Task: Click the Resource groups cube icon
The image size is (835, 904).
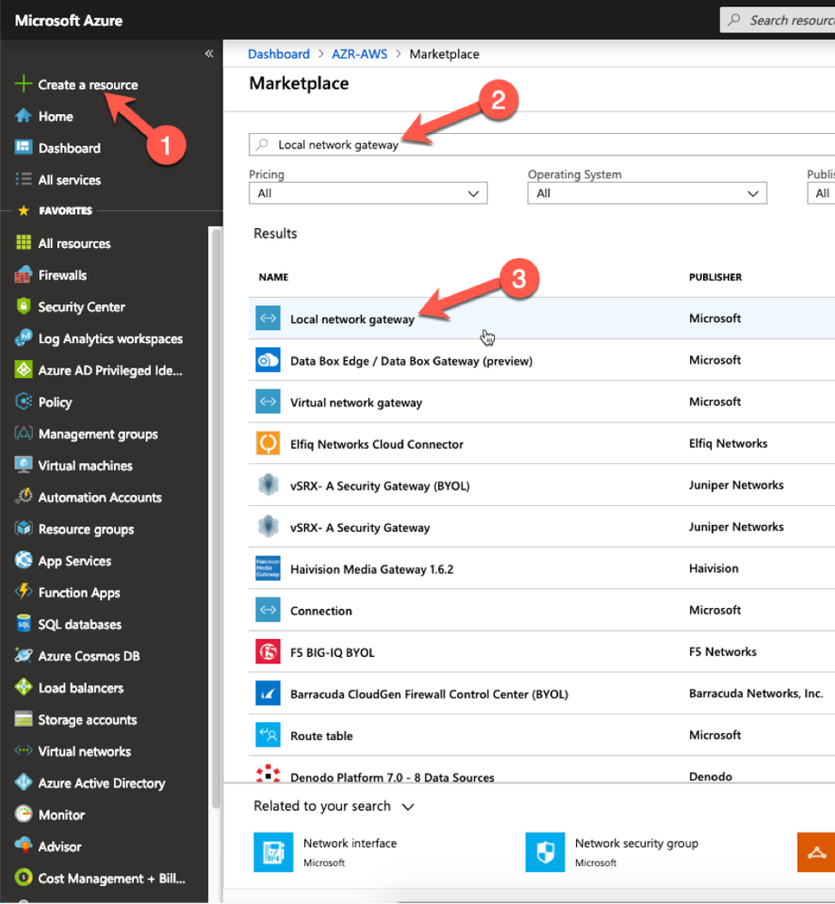Action: pos(23,528)
